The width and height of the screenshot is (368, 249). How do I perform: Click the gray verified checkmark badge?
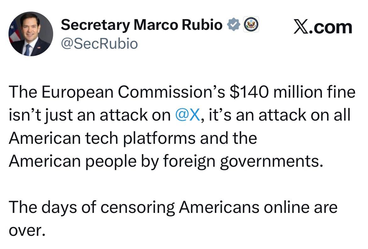234,25
